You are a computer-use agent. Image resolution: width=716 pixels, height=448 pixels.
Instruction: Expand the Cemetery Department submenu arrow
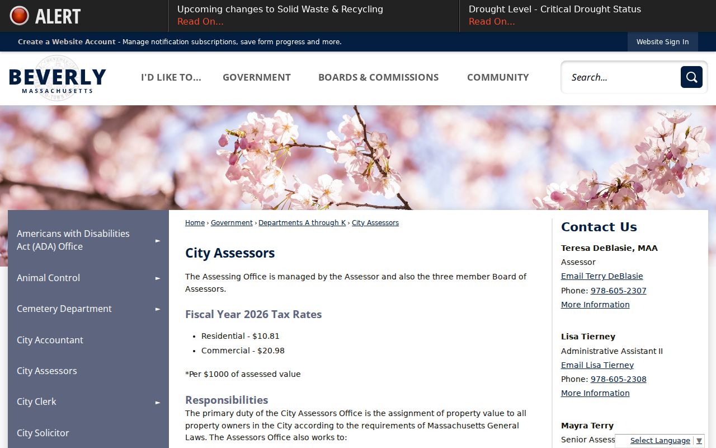[158, 309]
